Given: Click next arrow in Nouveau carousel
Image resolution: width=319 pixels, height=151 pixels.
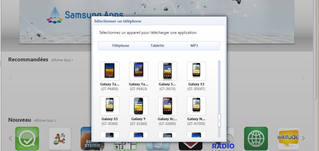Looking at the screenshot, I should tap(303, 139).
